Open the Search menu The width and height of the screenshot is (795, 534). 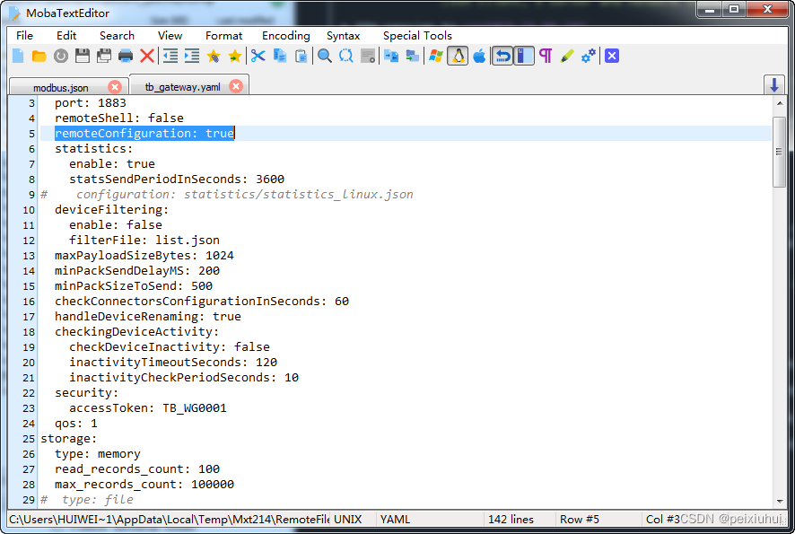118,36
